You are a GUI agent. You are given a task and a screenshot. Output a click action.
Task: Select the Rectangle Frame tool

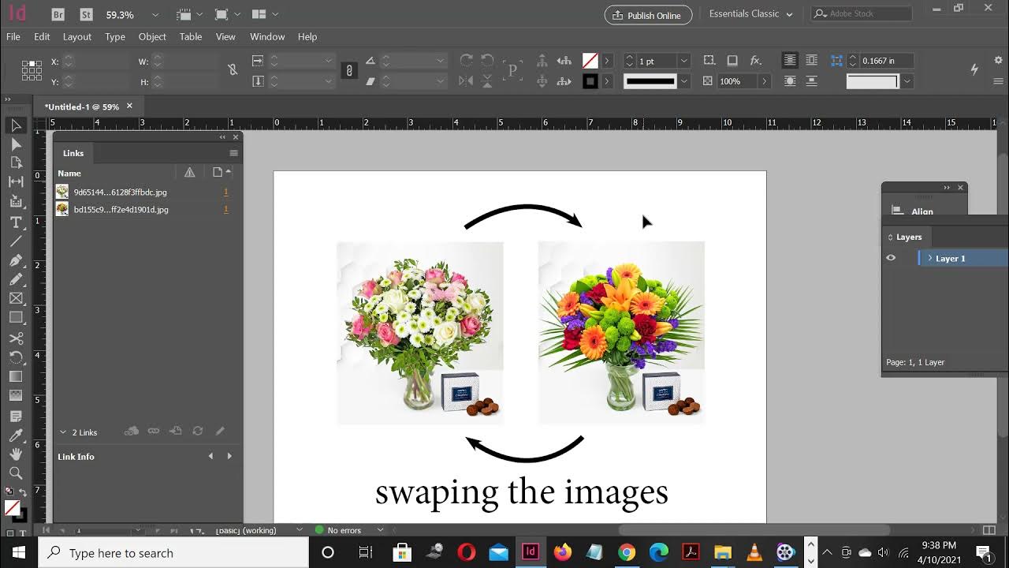(x=16, y=298)
